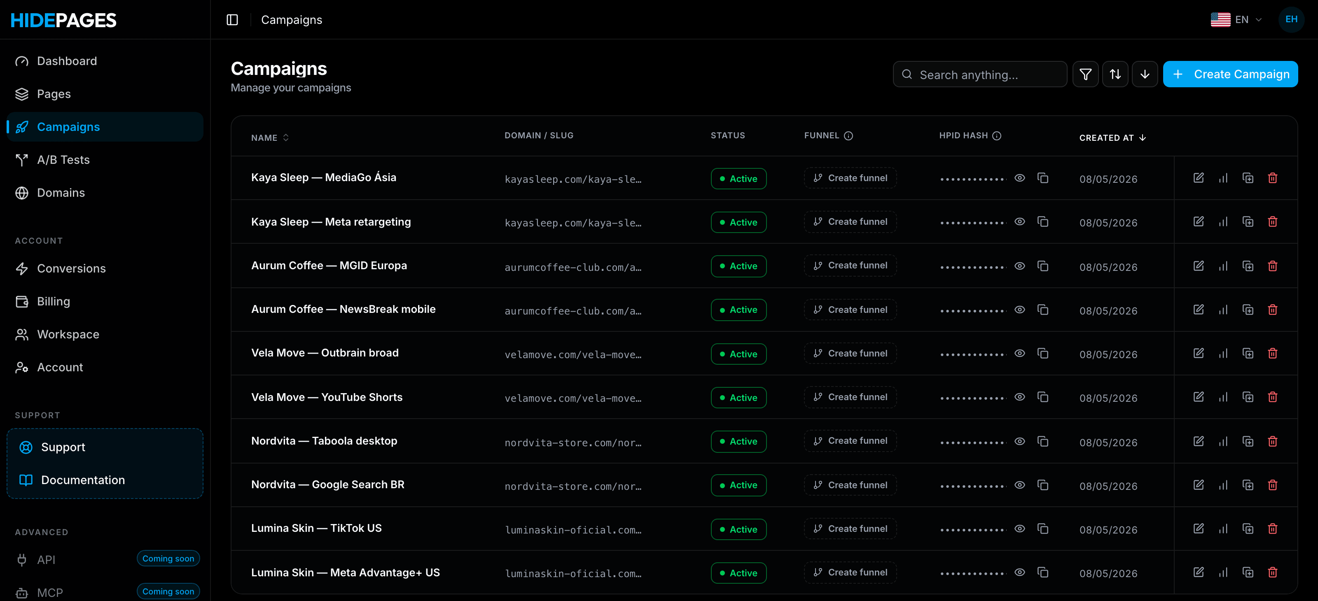Click the Nordvita — Google Search BR name
The width and height of the screenshot is (1318, 601).
(x=327, y=485)
